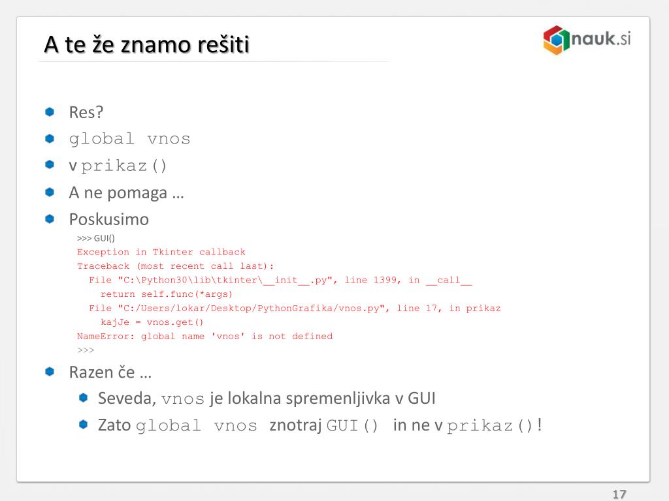Click the tkinter __init__.py file path line
669x501 pixels.
point(280,281)
